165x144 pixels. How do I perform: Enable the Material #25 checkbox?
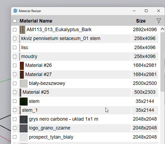[15, 92]
